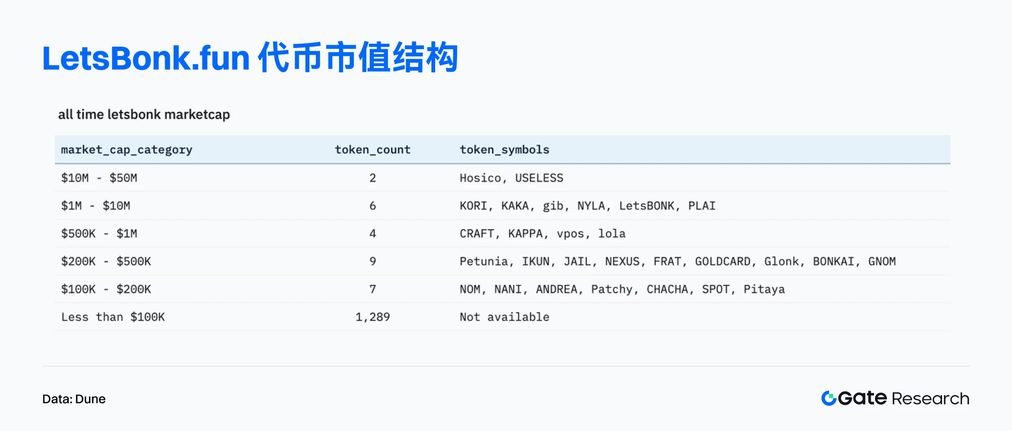
Task: Click the "Glonk" token symbol
Action: click(782, 261)
